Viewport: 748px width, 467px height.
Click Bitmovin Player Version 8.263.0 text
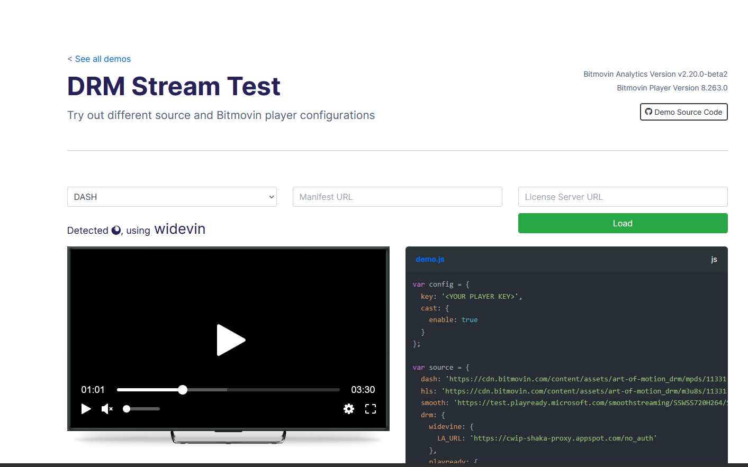click(x=672, y=88)
